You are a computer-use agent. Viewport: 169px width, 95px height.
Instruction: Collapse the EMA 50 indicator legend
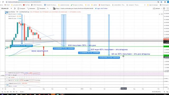[7, 14]
